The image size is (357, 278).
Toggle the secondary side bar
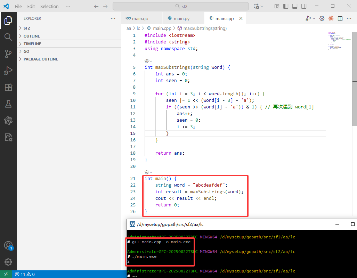pos(304,6)
